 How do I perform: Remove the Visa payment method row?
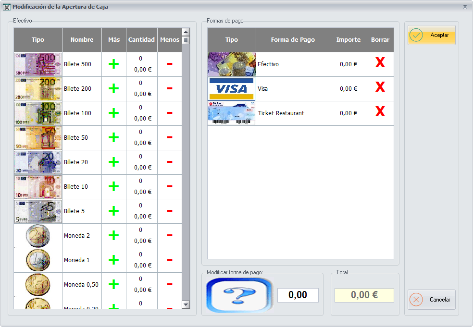click(x=380, y=89)
